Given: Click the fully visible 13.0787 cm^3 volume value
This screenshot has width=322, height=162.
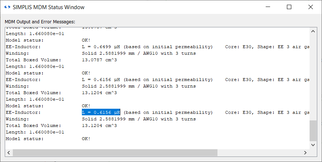Looking at the screenshot, I should click(99, 60).
